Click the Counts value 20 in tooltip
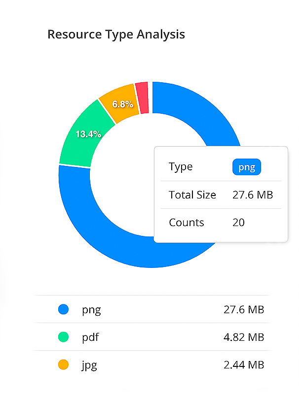Image resolution: width=303 pixels, height=394 pixels. point(238,223)
